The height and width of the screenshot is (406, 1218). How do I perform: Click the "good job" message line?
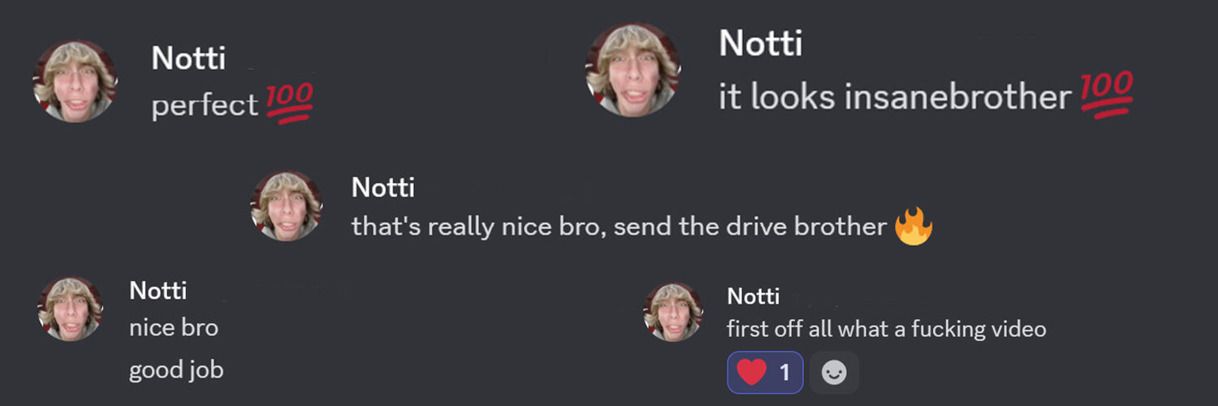tap(176, 370)
